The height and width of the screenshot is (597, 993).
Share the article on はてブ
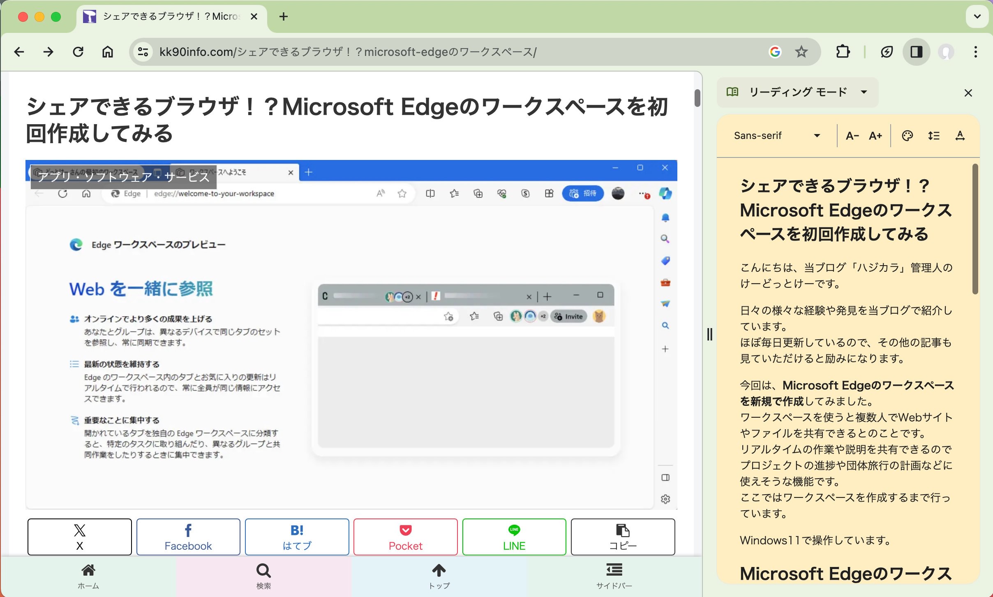click(297, 537)
